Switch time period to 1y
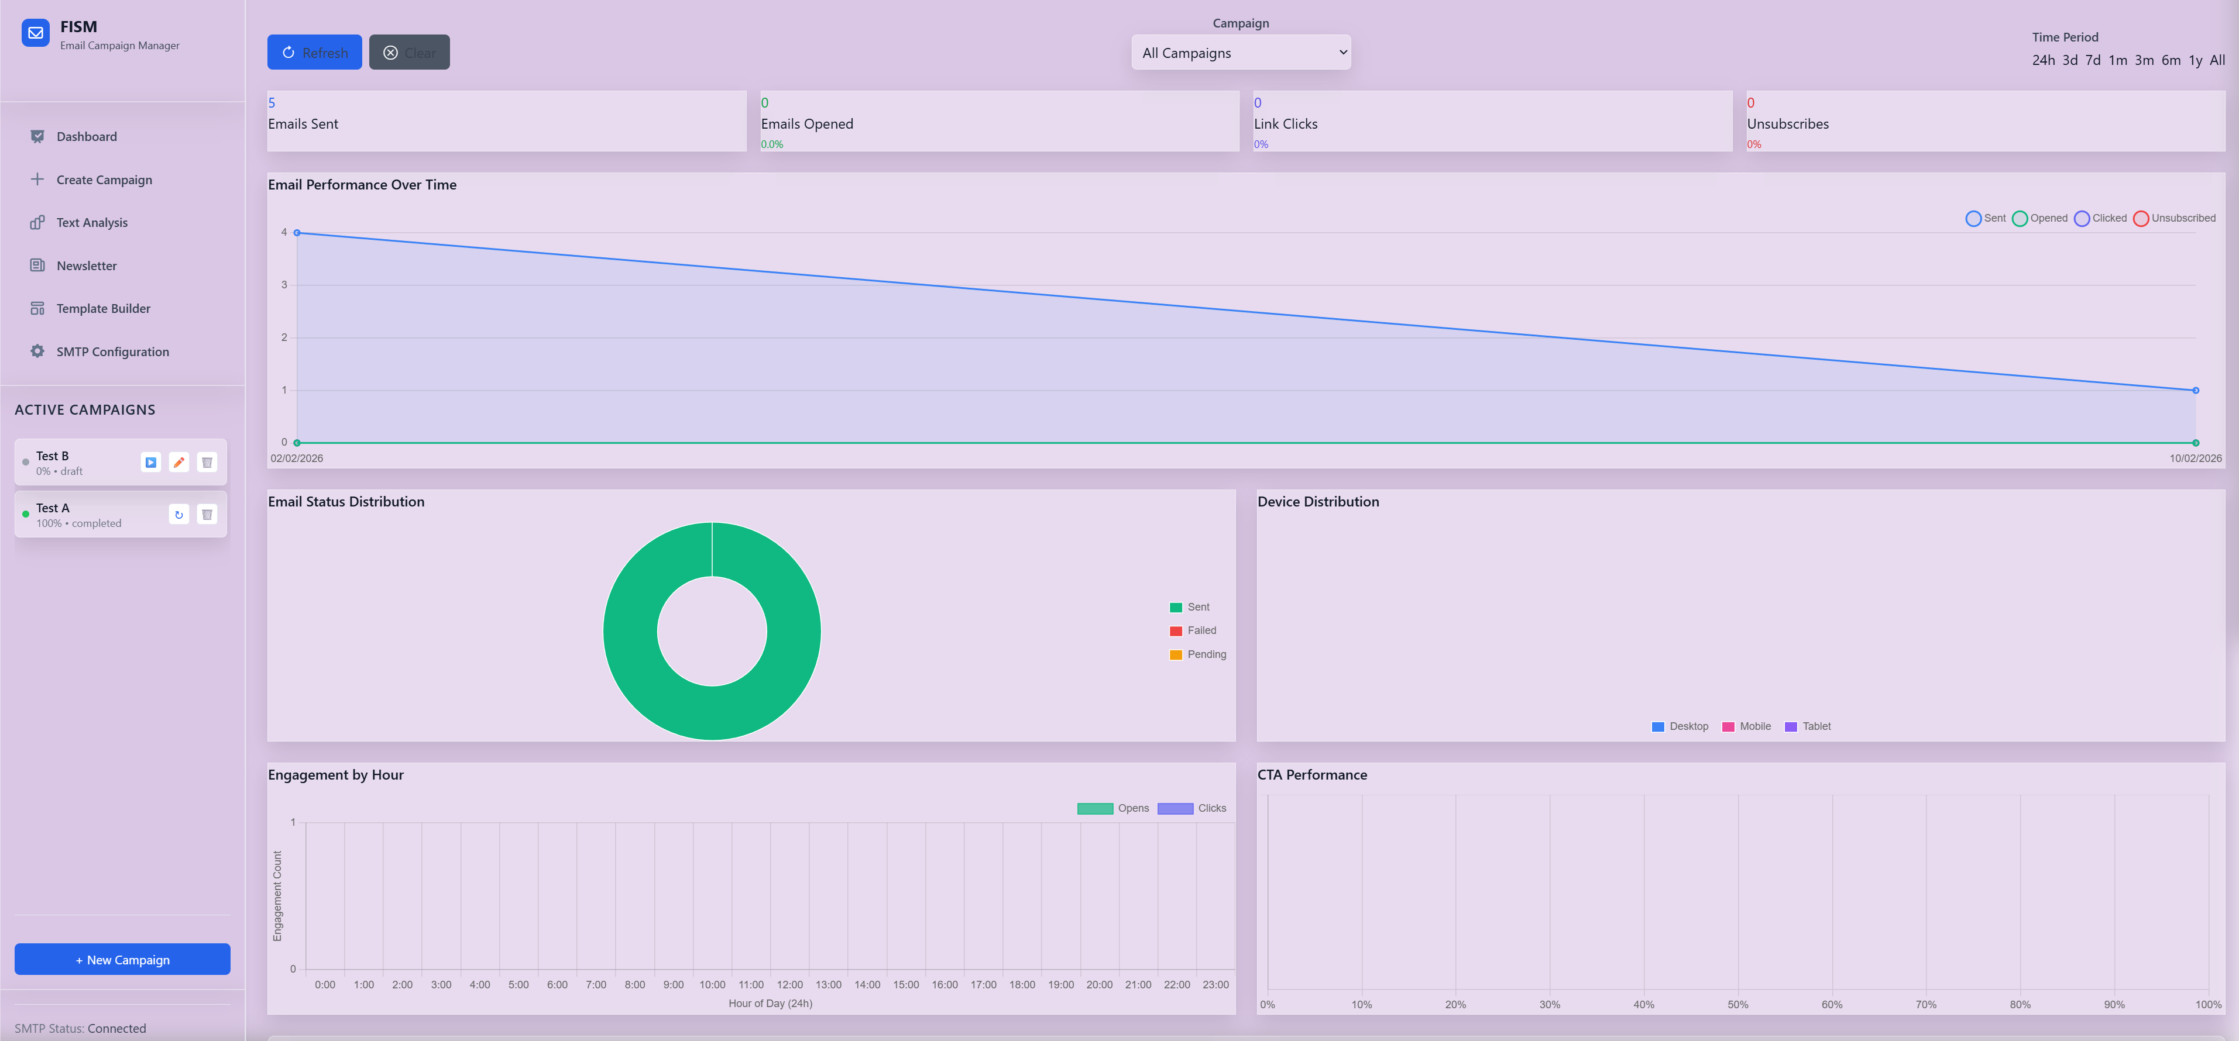 click(x=2196, y=60)
